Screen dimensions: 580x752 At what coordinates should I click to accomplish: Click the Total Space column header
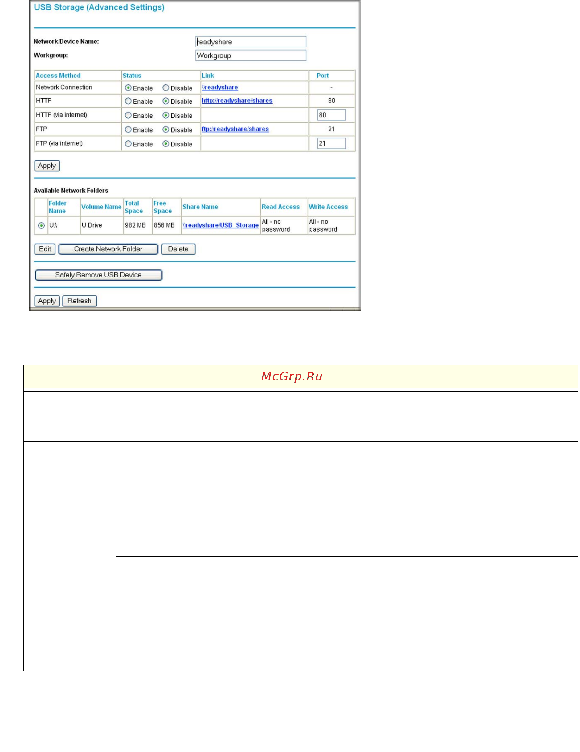(133, 207)
